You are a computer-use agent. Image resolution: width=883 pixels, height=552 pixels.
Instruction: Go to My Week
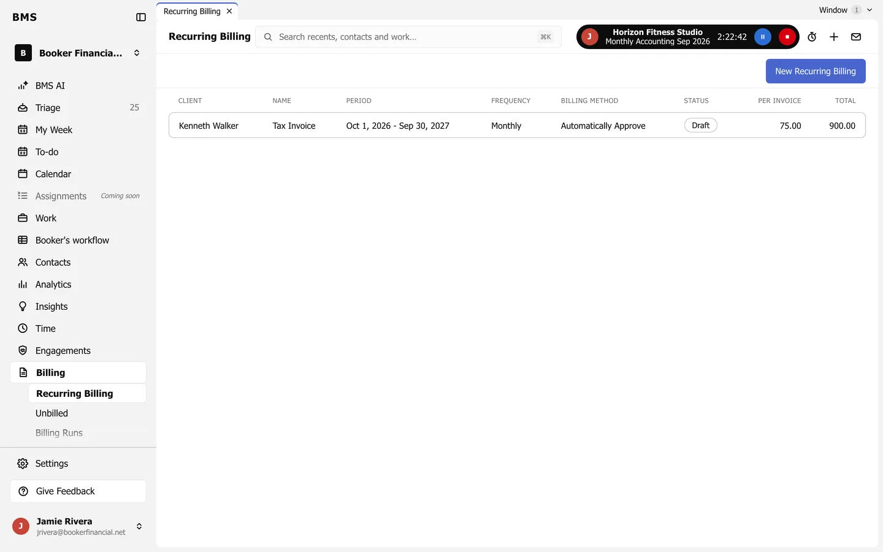tap(78, 129)
